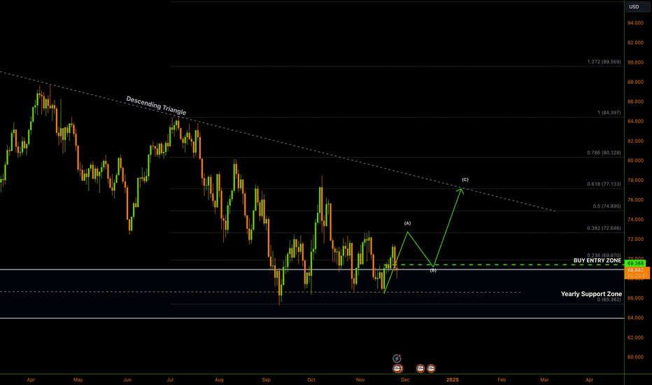Click the Jun label on time axis
The height and width of the screenshot is (385, 652).
coord(127,380)
